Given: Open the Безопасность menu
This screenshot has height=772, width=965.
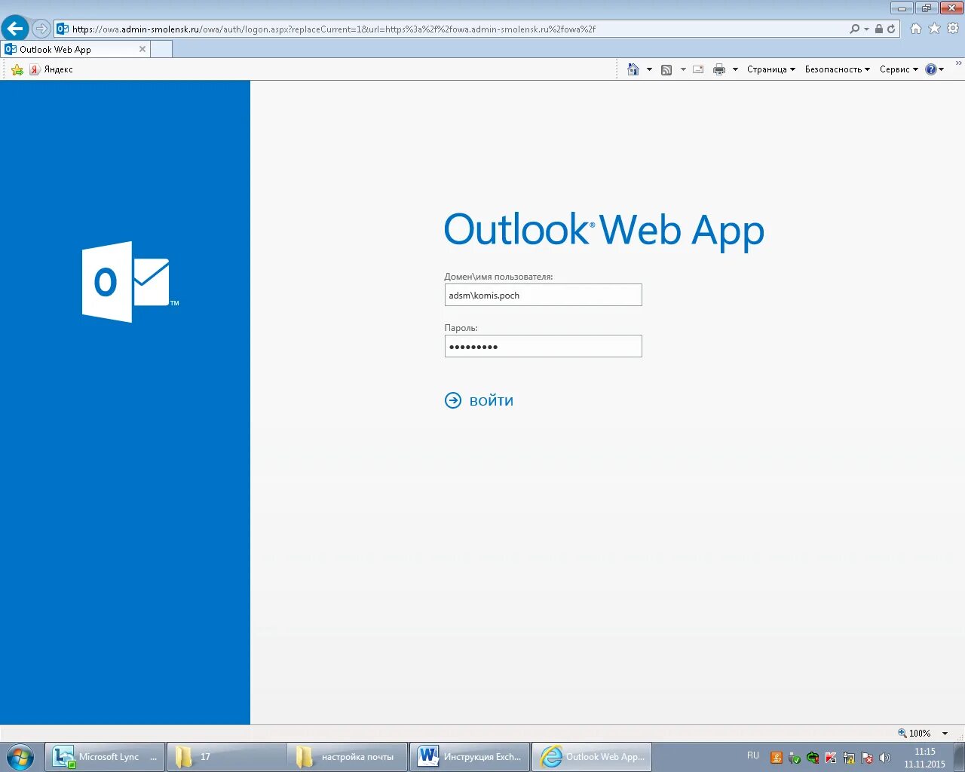Looking at the screenshot, I should (x=838, y=69).
